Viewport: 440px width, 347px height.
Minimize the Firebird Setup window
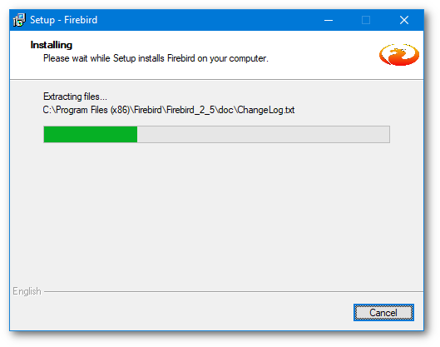[x=329, y=20]
